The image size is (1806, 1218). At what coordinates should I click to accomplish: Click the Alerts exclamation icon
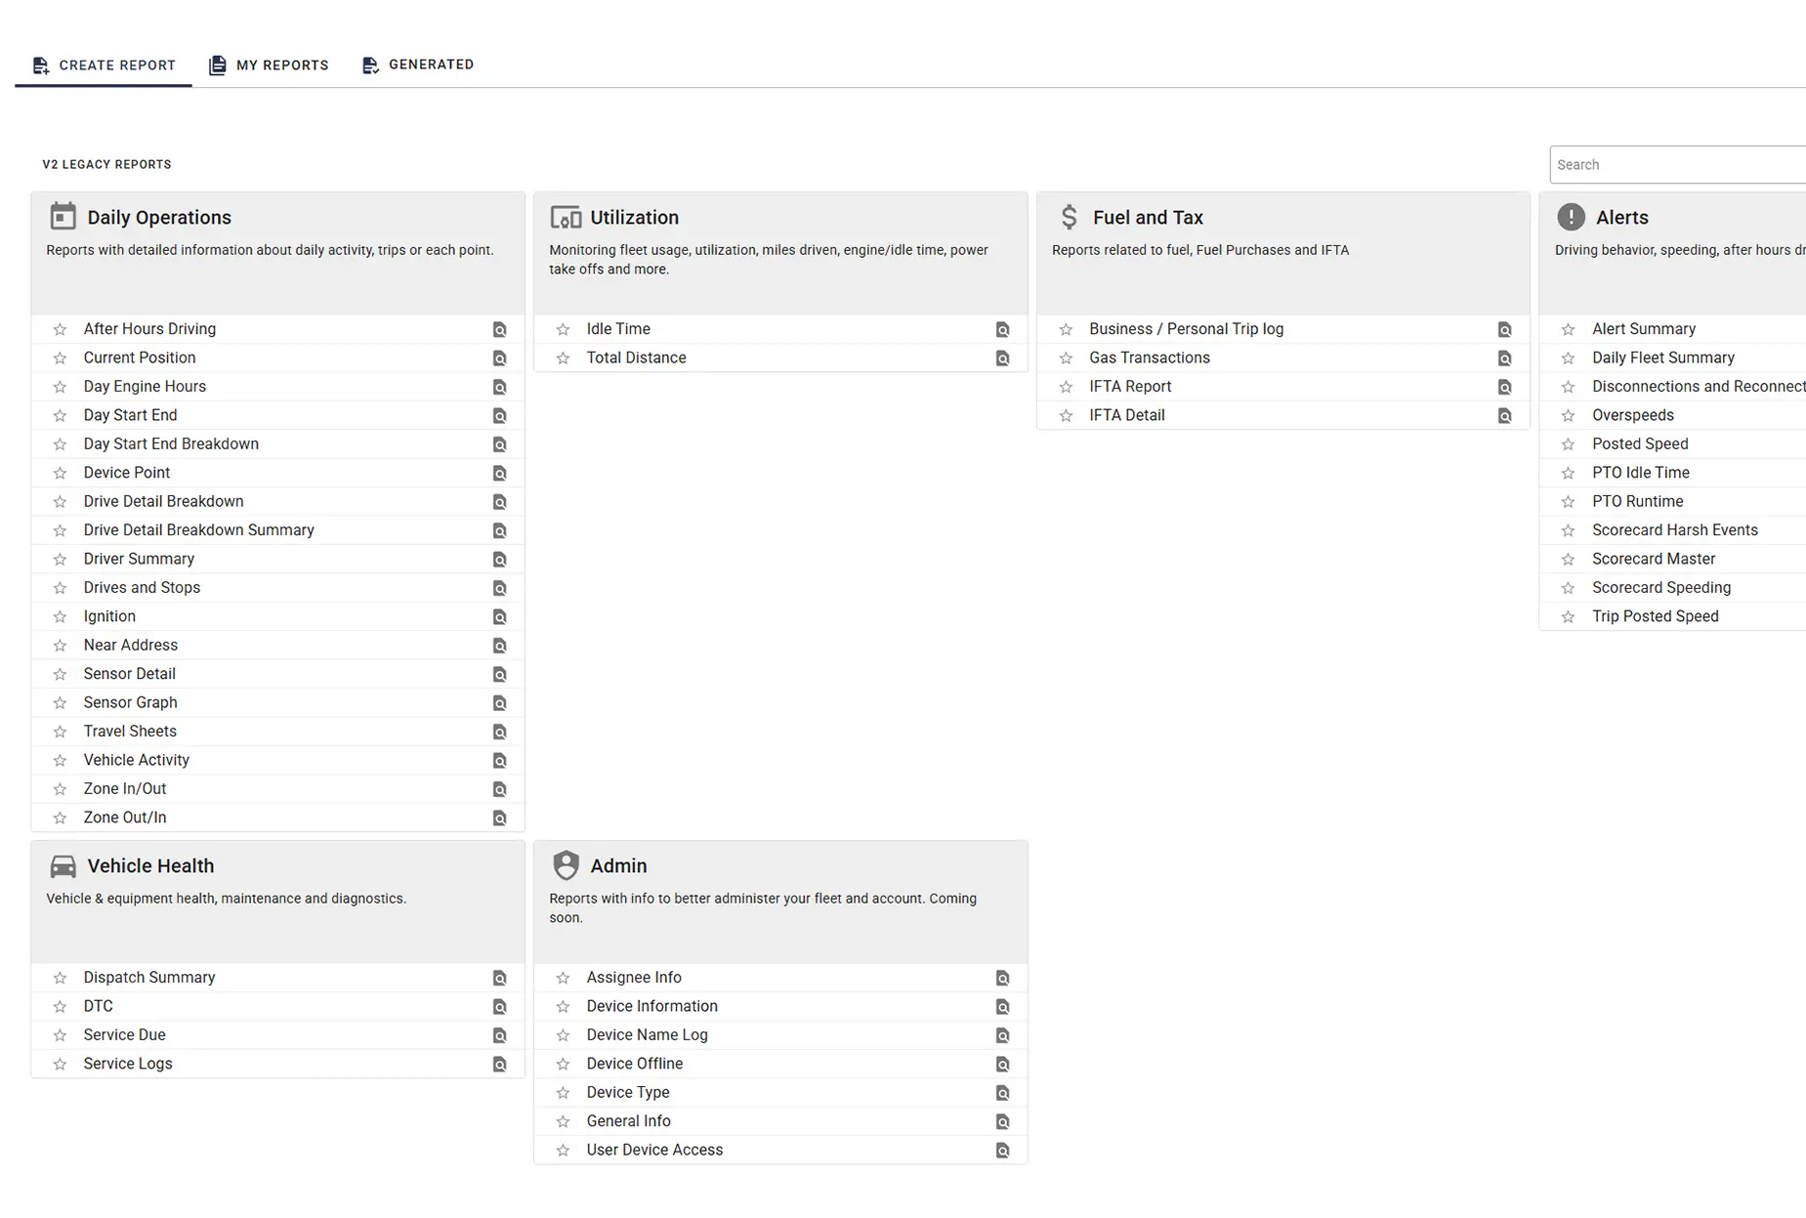click(1571, 217)
